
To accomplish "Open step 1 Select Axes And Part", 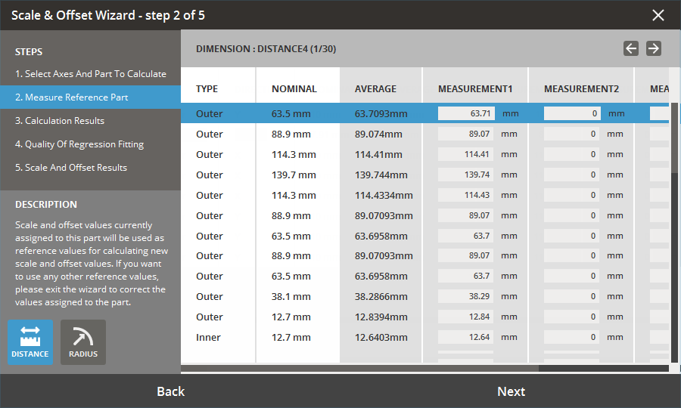I will pos(90,74).
